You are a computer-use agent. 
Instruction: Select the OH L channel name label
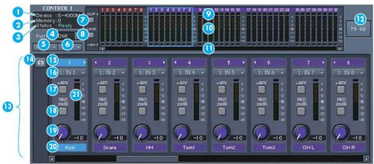point(308,147)
